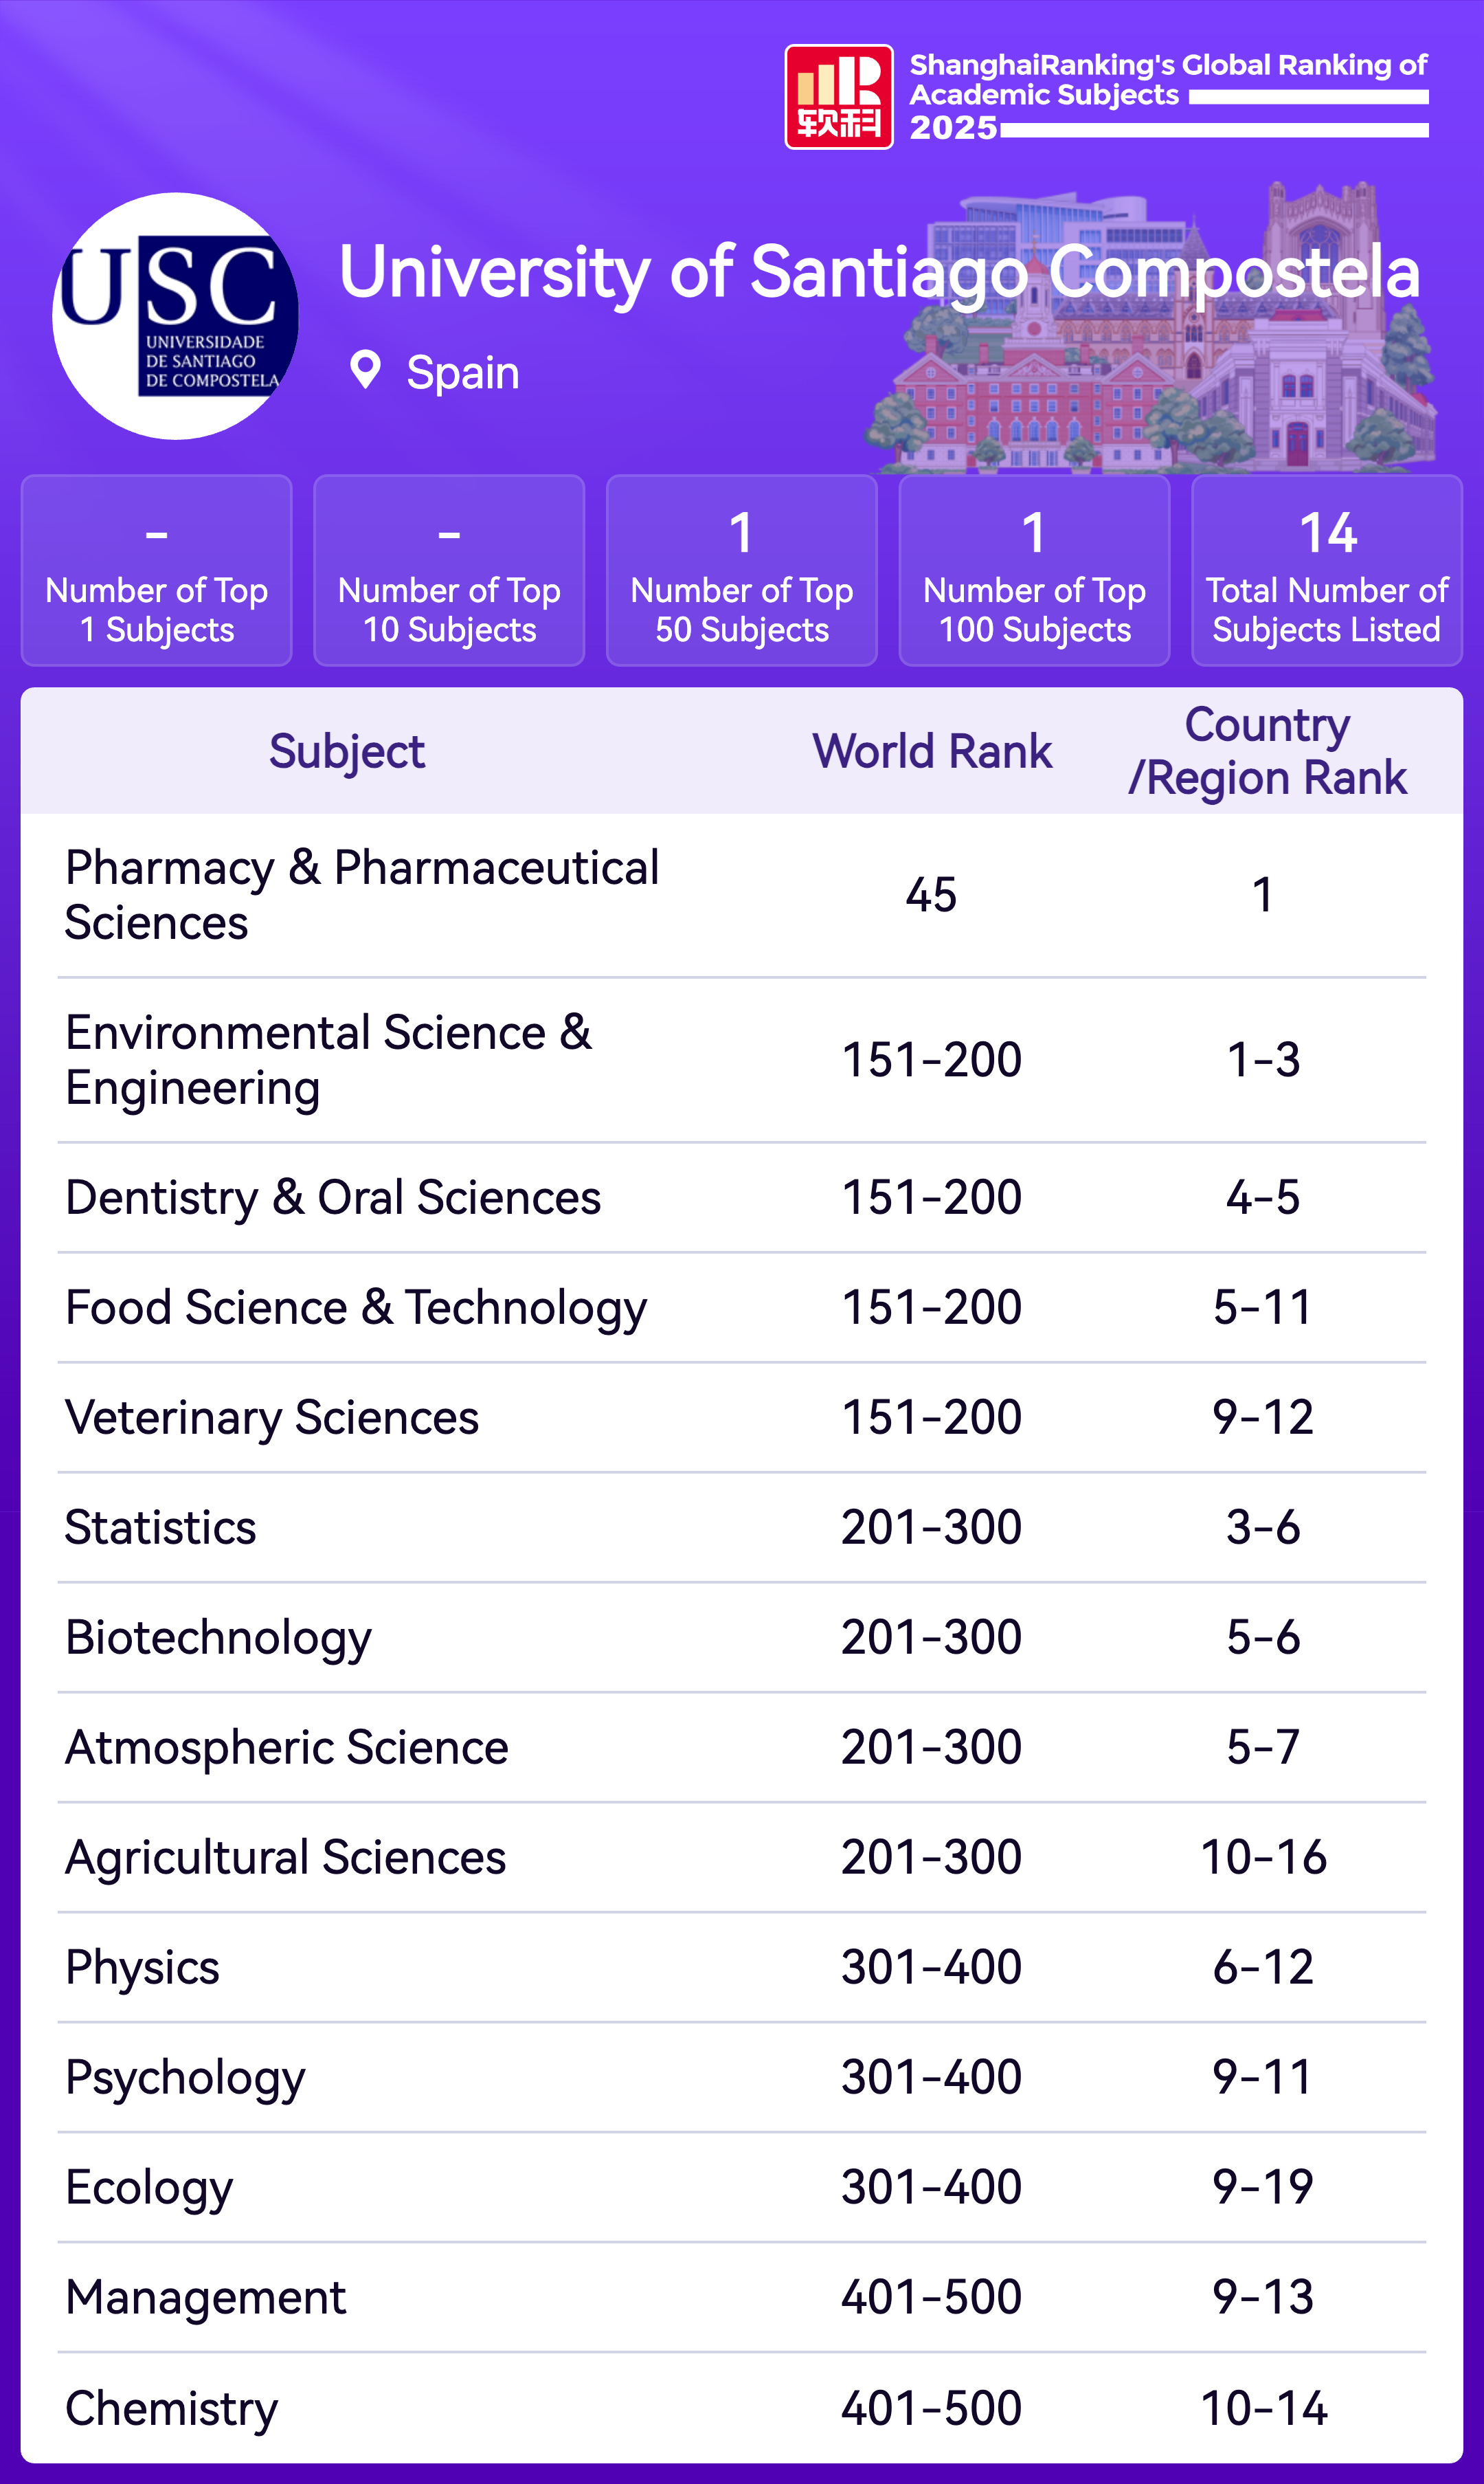This screenshot has width=1484, height=2484.
Task: Click the World Rank column header
Action: point(931,751)
